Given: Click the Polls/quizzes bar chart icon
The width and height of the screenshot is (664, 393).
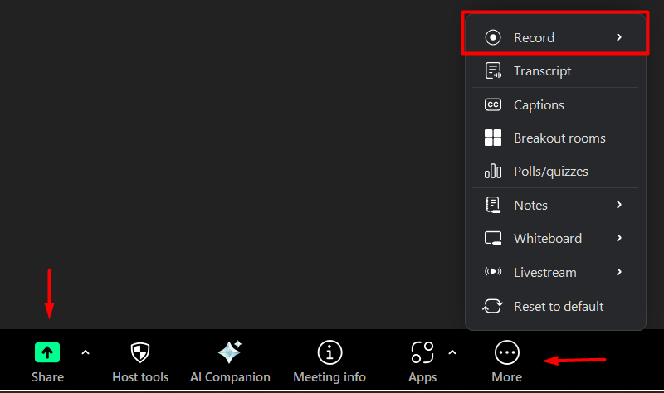Looking at the screenshot, I should 493,171.
